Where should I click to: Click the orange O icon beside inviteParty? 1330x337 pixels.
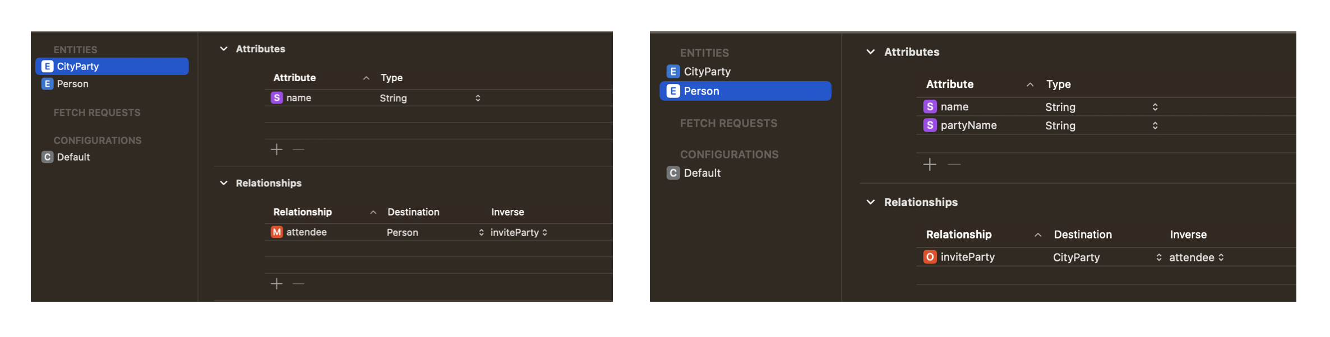[930, 257]
